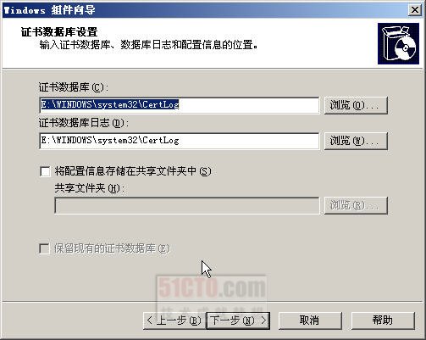The image size is (426, 340).
Task: Click the 证书数据库设置 heading
Action: pos(59,32)
